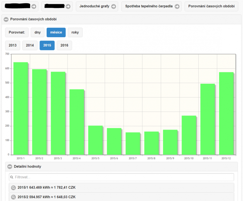
Task: Click arrow icon beside Jednoduché grafy
Action: [113, 6]
